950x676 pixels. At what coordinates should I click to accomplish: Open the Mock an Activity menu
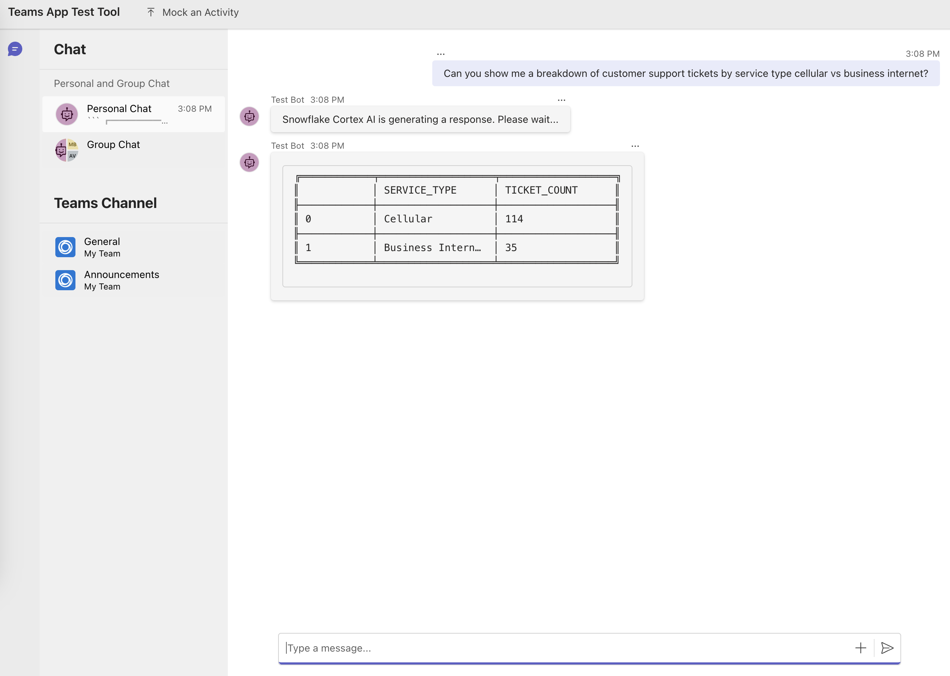[200, 13]
